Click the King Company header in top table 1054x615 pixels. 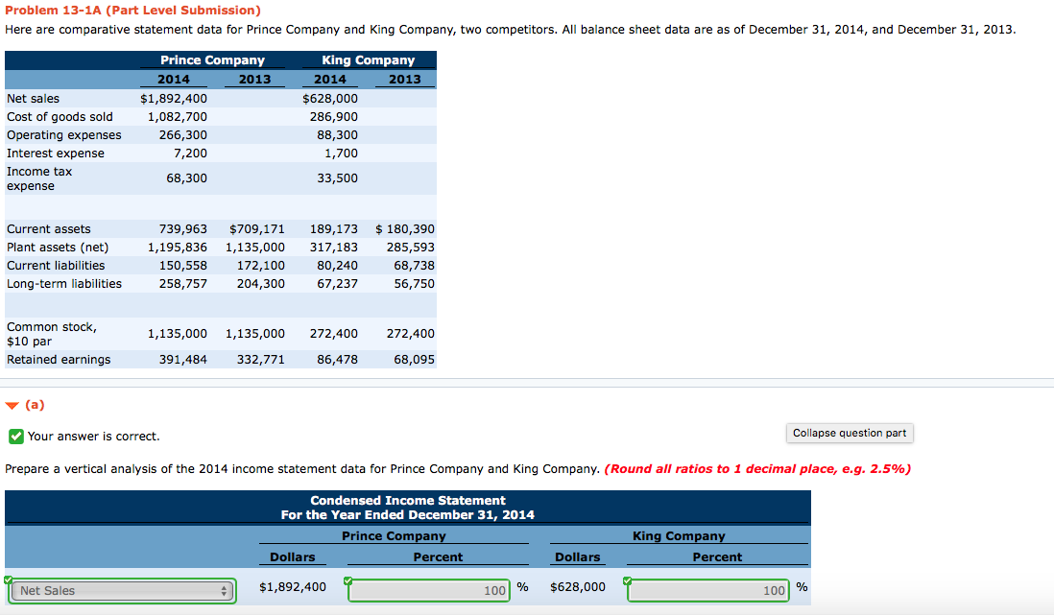point(368,60)
